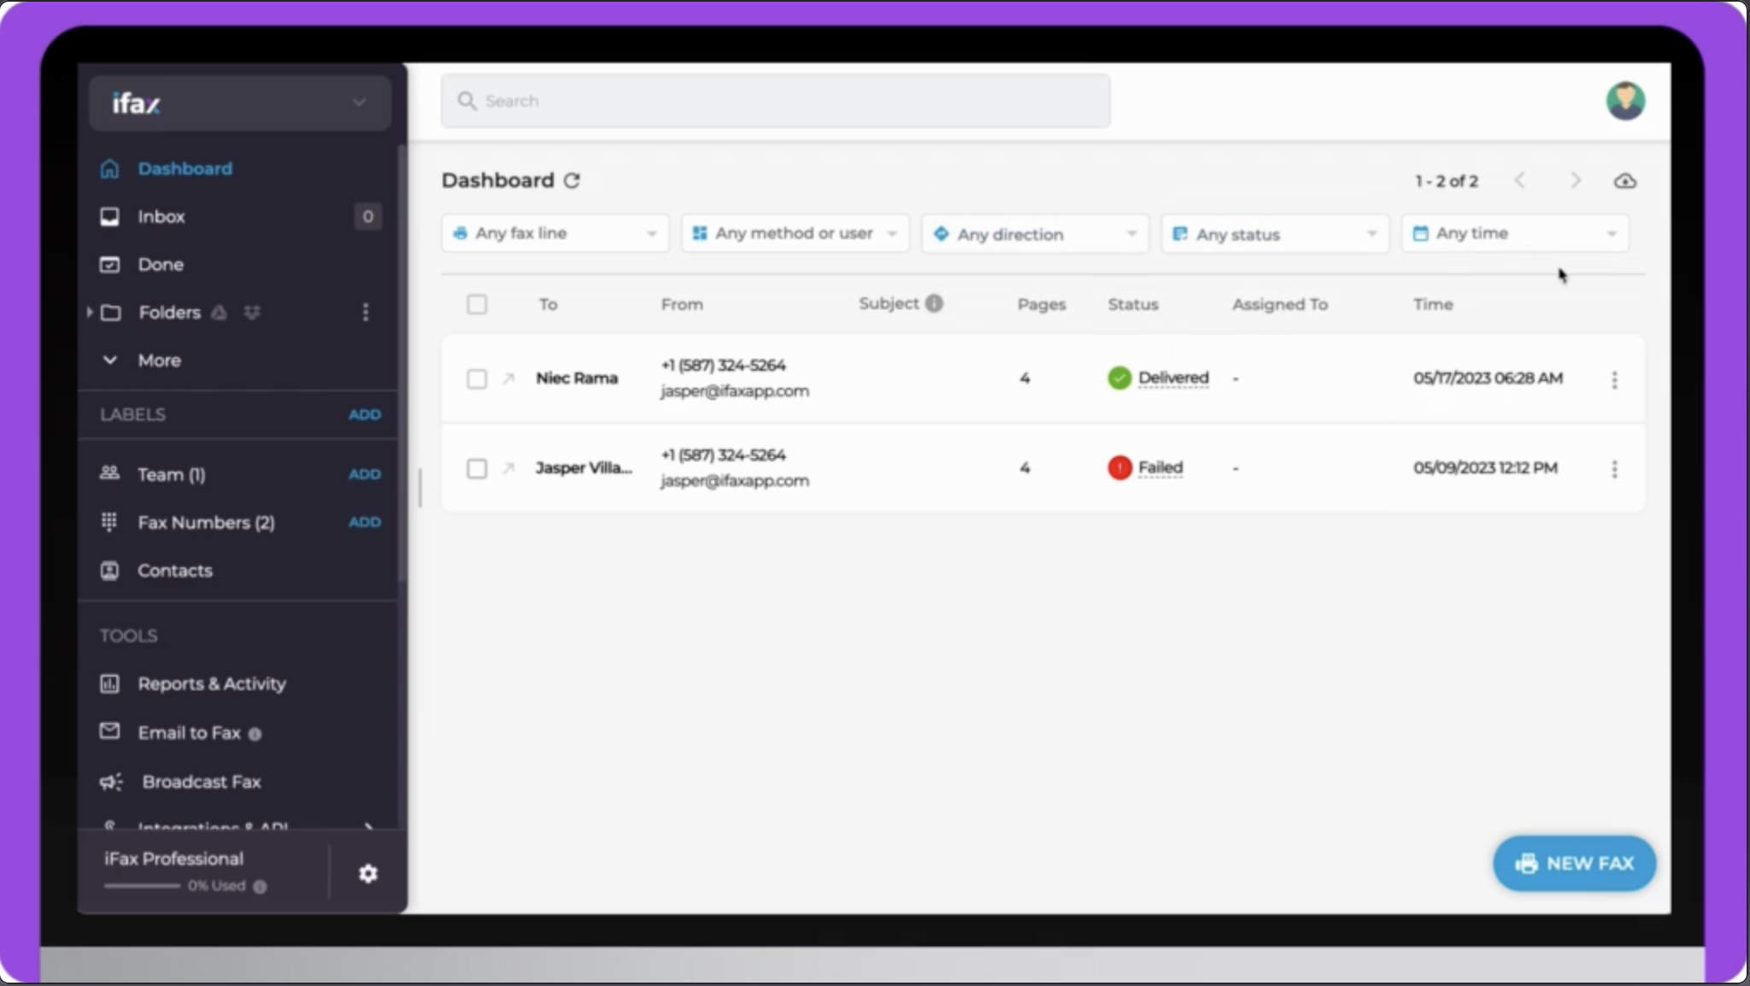1750x986 pixels.
Task: Expand the Folders tree arrow
Action: (90, 312)
